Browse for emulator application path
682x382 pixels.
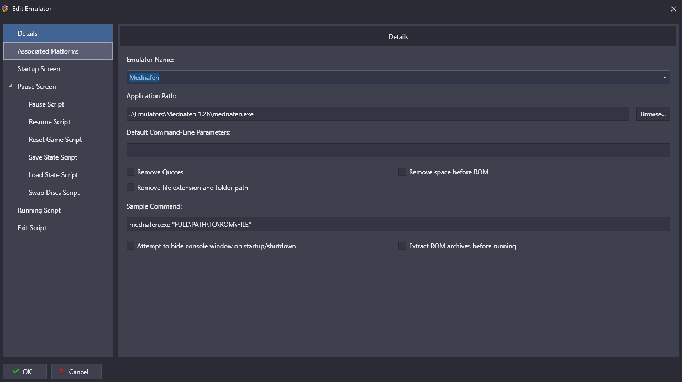pos(653,114)
